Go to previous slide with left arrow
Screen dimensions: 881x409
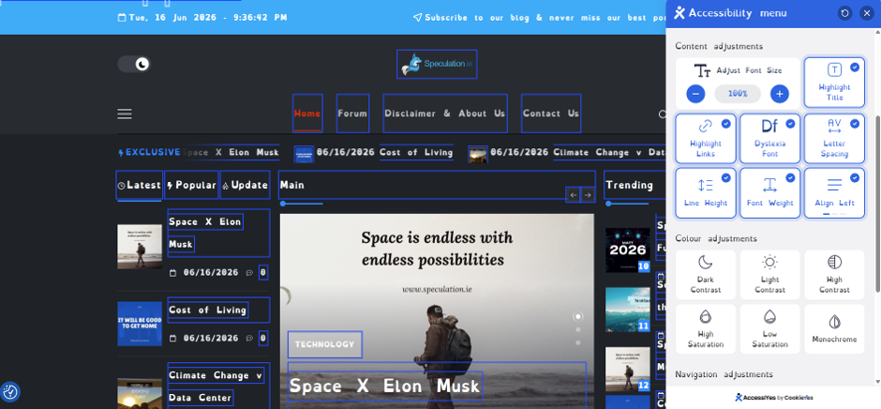(x=573, y=195)
